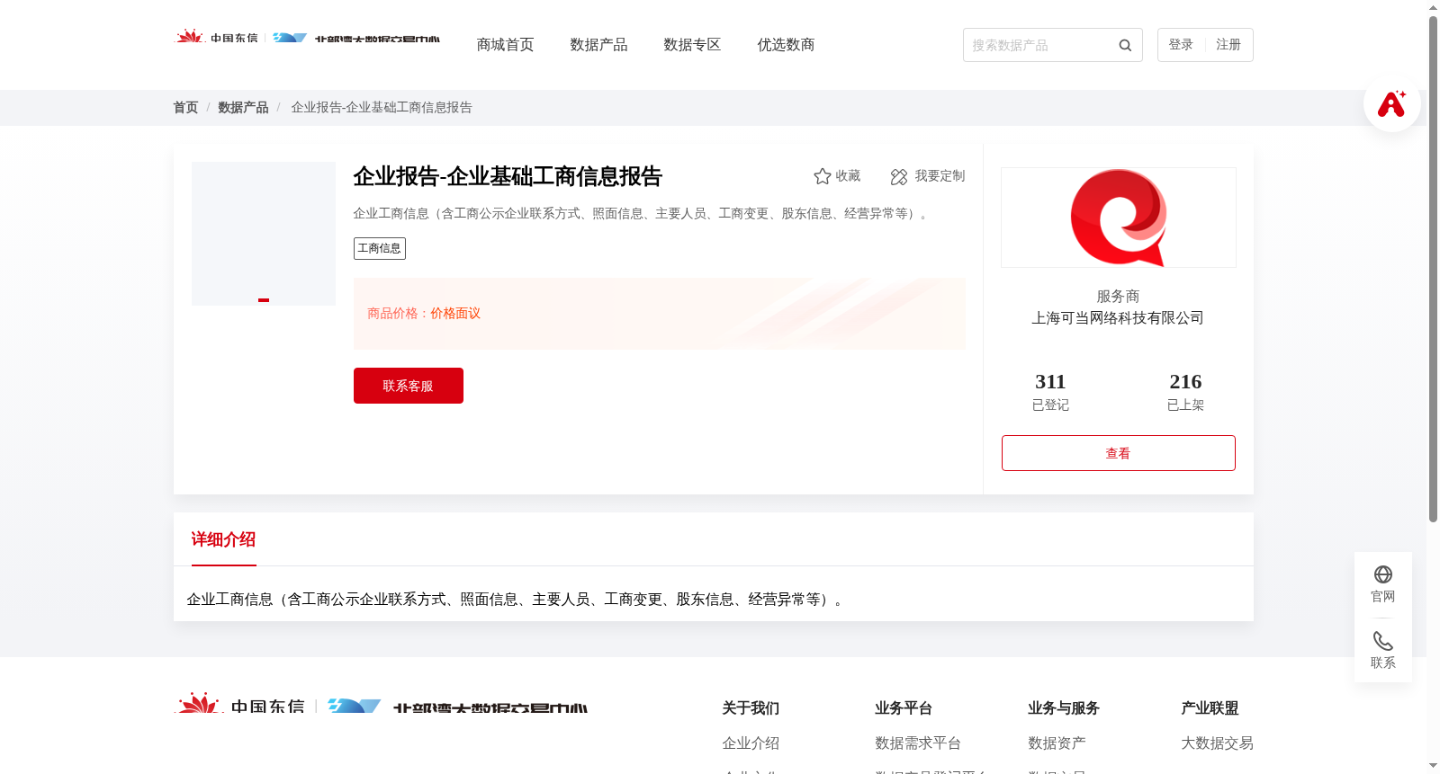Open the 数据产品 navigation menu
Viewport: 1440px width, 774px height.
tap(598, 45)
